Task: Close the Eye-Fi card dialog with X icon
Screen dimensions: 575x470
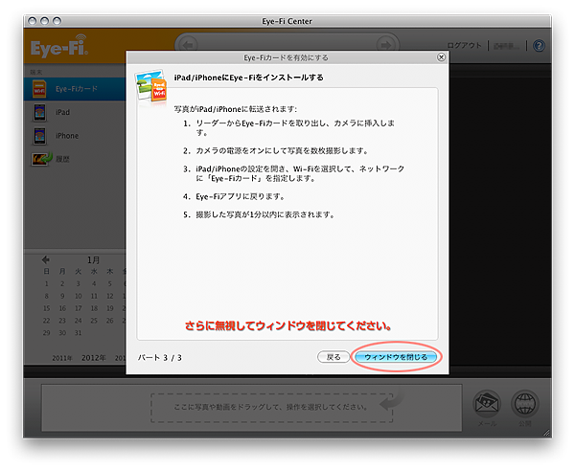Action: coord(441,57)
